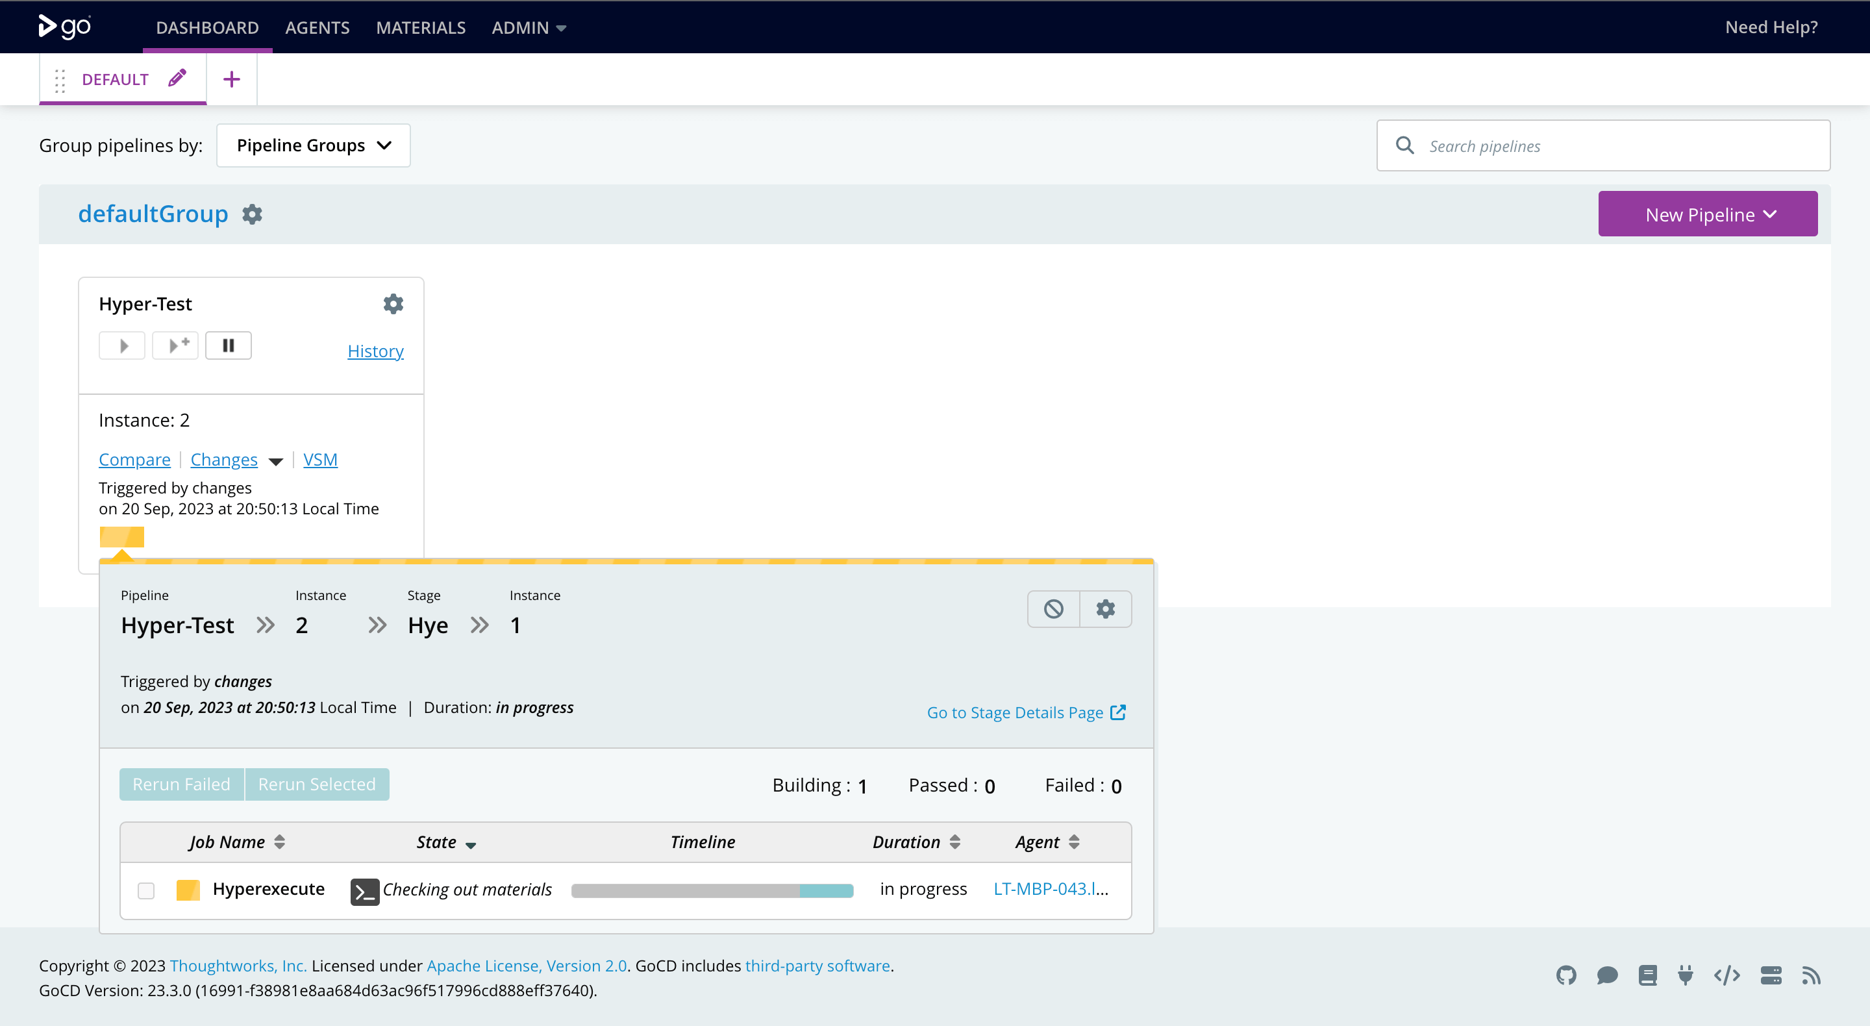This screenshot has height=1026, width=1870.
Task: Open the AGENTS tab
Action: (x=318, y=27)
